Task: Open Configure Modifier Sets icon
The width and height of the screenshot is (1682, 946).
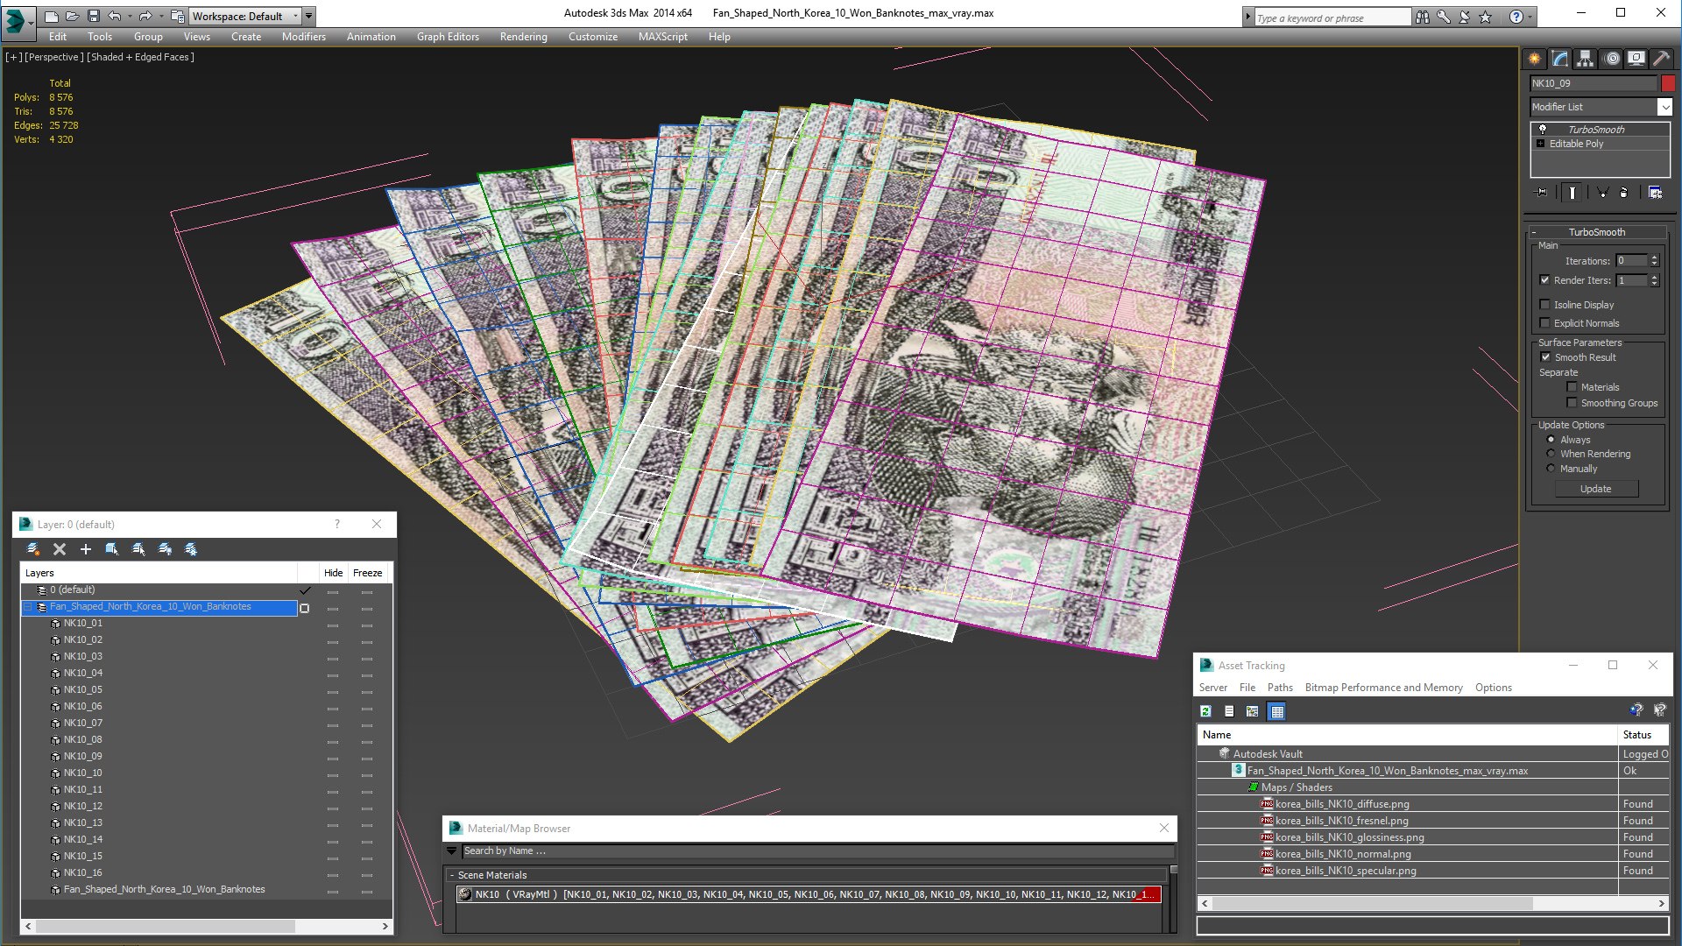Action: [1655, 193]
